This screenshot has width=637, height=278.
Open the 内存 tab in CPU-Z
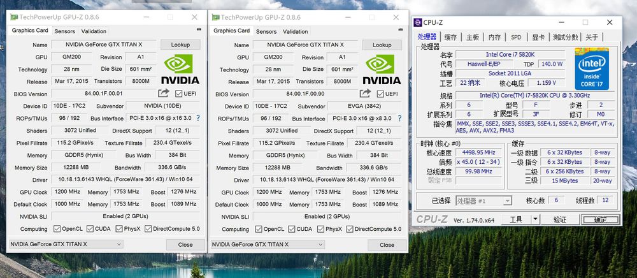[494, 37]
